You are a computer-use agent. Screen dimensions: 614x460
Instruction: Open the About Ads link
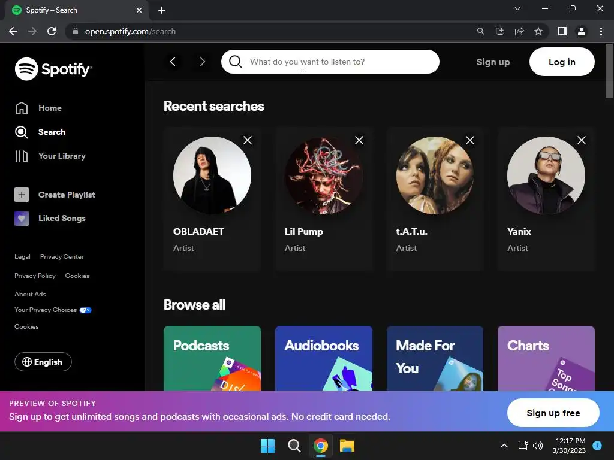pyautogui.click(x=30, y=294)
